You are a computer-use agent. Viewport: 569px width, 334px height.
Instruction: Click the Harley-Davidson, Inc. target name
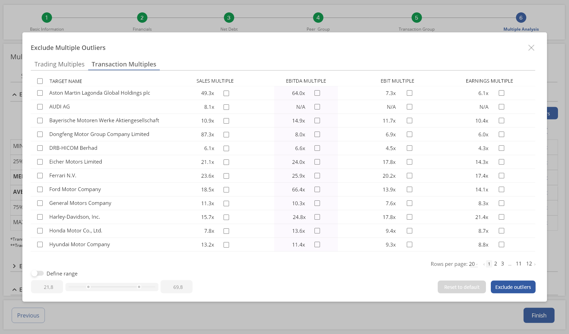74,217
